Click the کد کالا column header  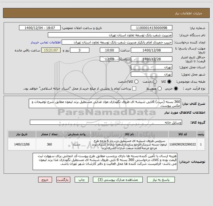tap(183, 134)
